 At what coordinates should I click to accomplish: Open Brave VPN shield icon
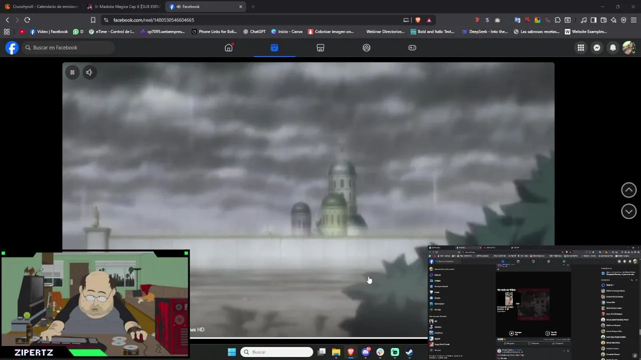623,20
